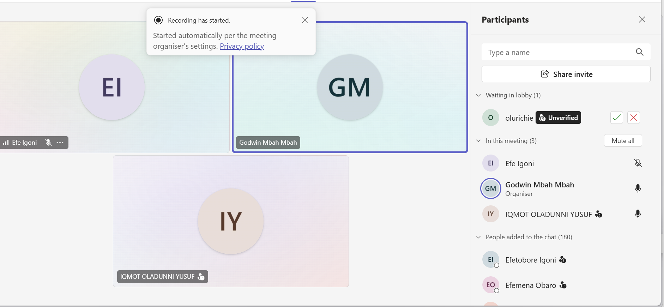Click the Share invite button
The width and height of the screenshot is (664, 307).
tap(566, 74)
